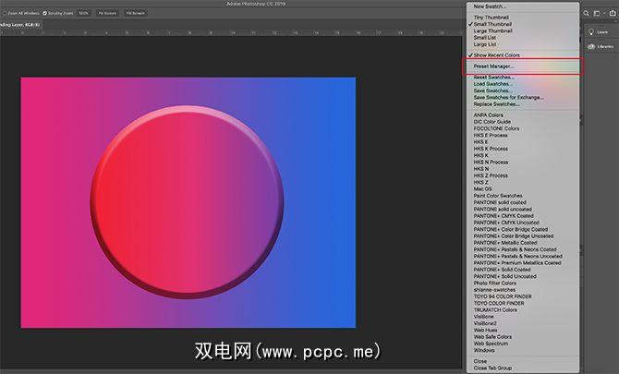Click the 100% zoom button

point(83,13)
